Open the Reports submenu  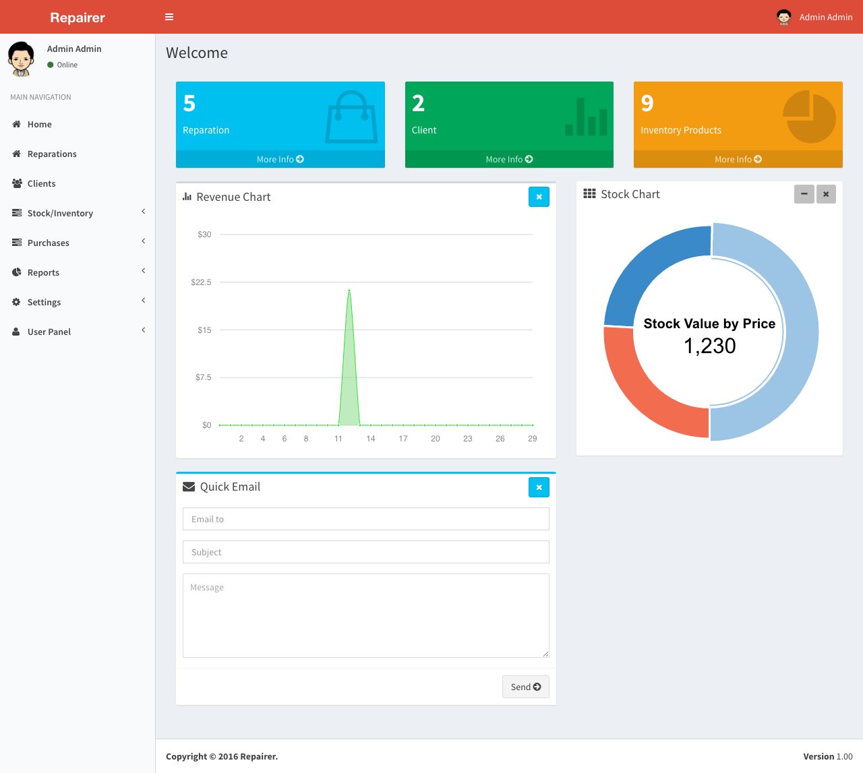44,272
